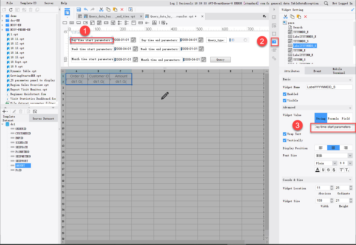Image resolution: width=356 pixels, height=245 pixels.
Task: Open the log search magnifier
Action: point(326,3)
